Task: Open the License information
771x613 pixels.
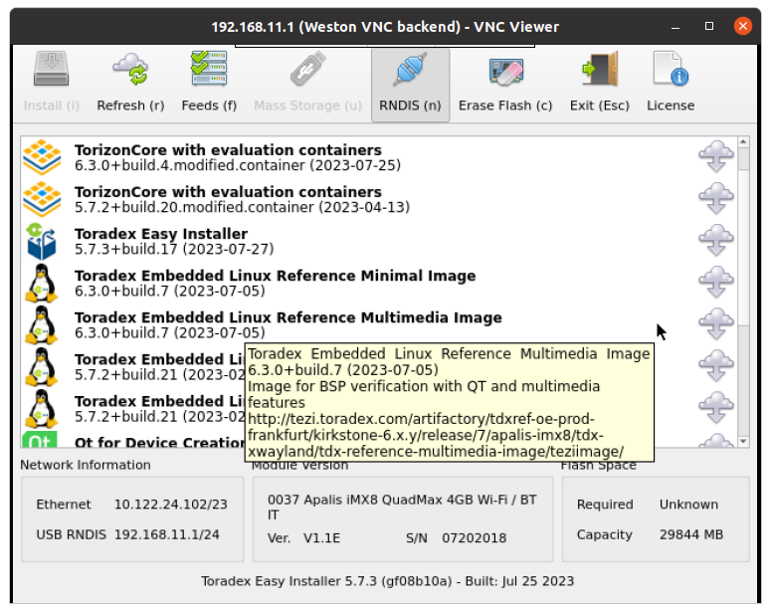Action: 671,74
